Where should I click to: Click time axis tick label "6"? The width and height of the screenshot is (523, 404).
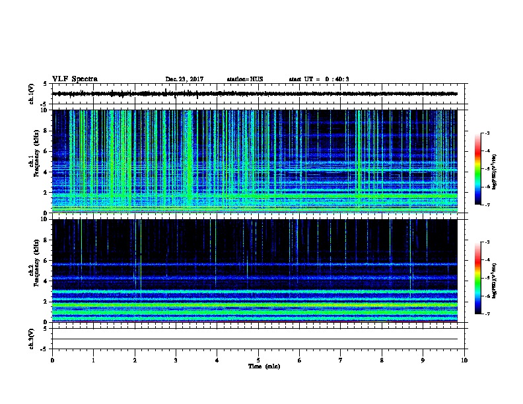(x=300, y=360)
